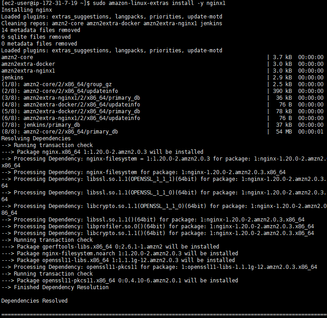Select the 'Cleaning repos' line
The height and width of the screenshot is (318, 327).
(x=112, y=23)
